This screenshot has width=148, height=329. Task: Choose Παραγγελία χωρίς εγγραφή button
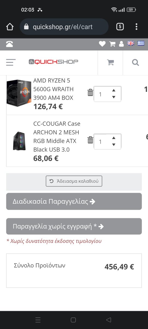[74, 226]
